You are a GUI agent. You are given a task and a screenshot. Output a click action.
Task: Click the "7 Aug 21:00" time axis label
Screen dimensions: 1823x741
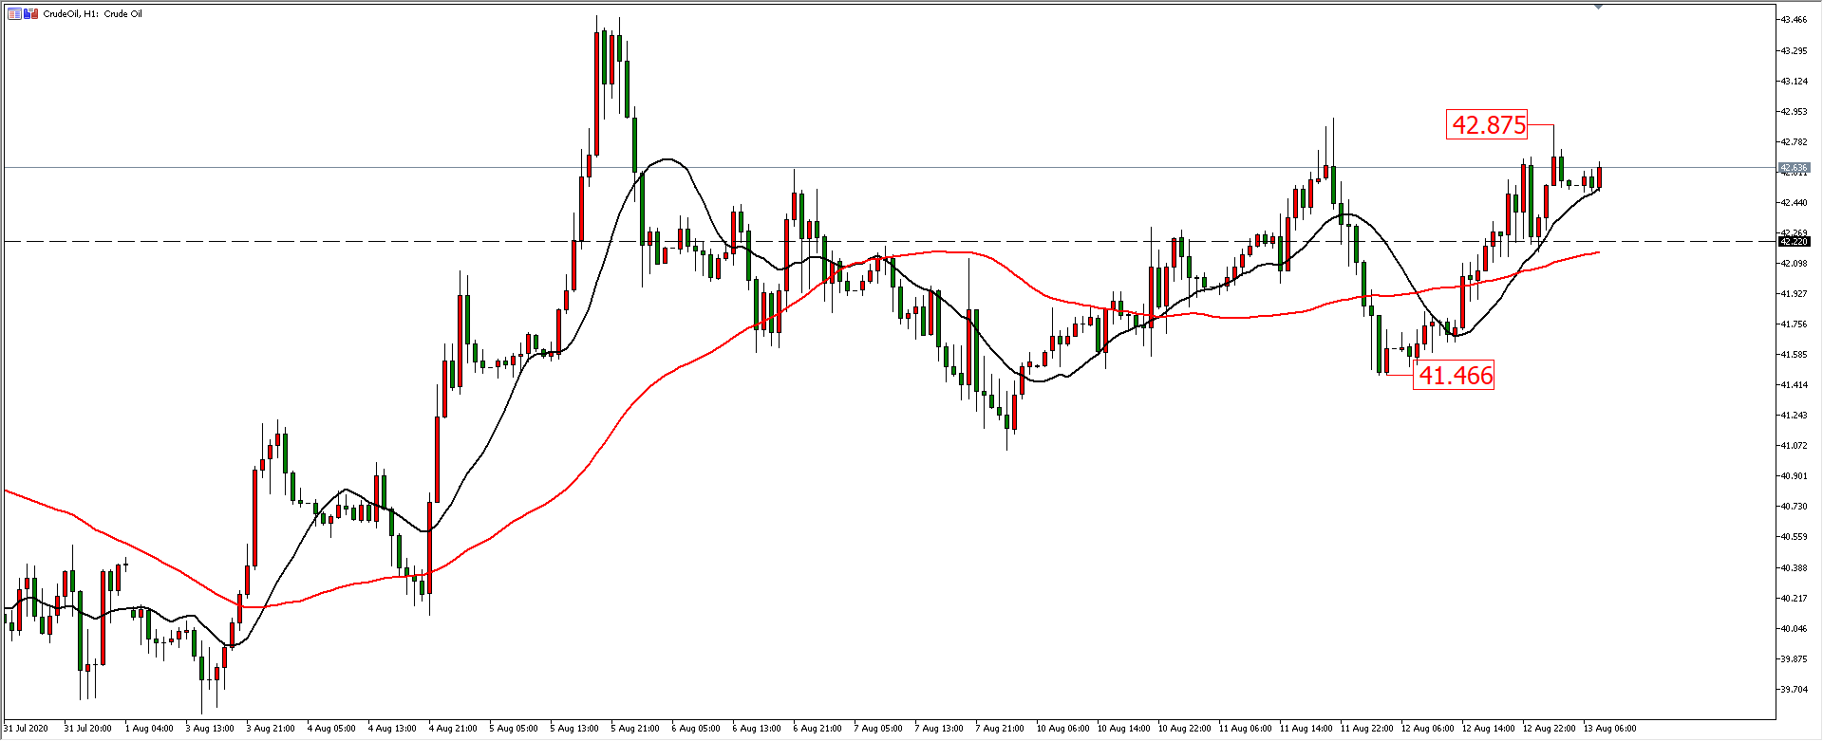[1000, 729]
